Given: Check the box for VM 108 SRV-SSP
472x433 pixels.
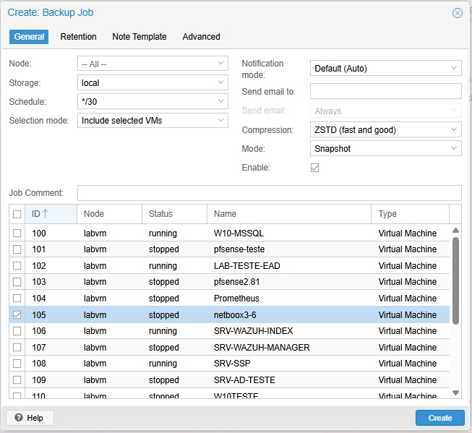Looking at the screenshot, I should (17, 364).
